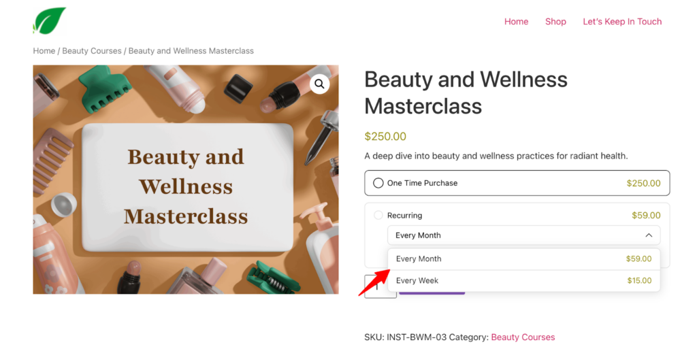Open Home in the top navigation

[516, 22]
